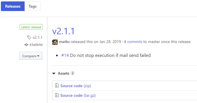This screenshot has height=103, width=197.
Task: Open commit hash 43a8b9d
Action: 36,45
